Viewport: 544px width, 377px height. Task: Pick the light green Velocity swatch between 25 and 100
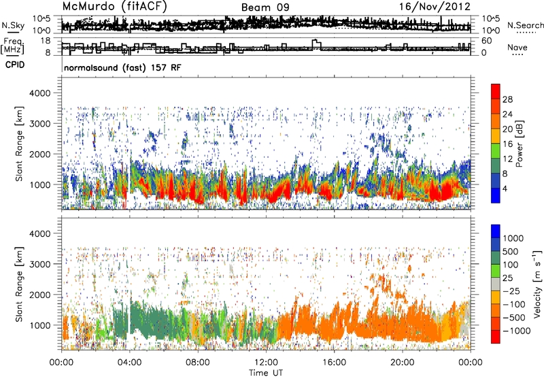tap(496, 271)
